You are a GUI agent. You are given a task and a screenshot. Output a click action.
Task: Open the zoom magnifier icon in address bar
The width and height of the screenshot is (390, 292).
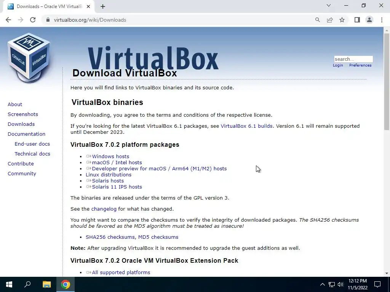317,20
